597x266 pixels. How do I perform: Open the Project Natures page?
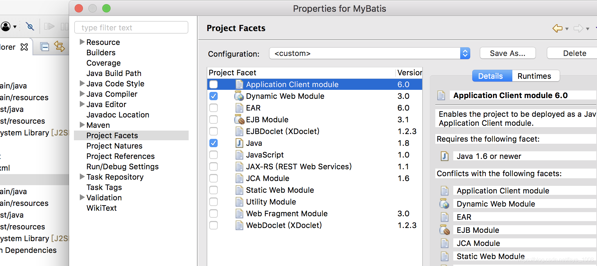click(114, 146)
